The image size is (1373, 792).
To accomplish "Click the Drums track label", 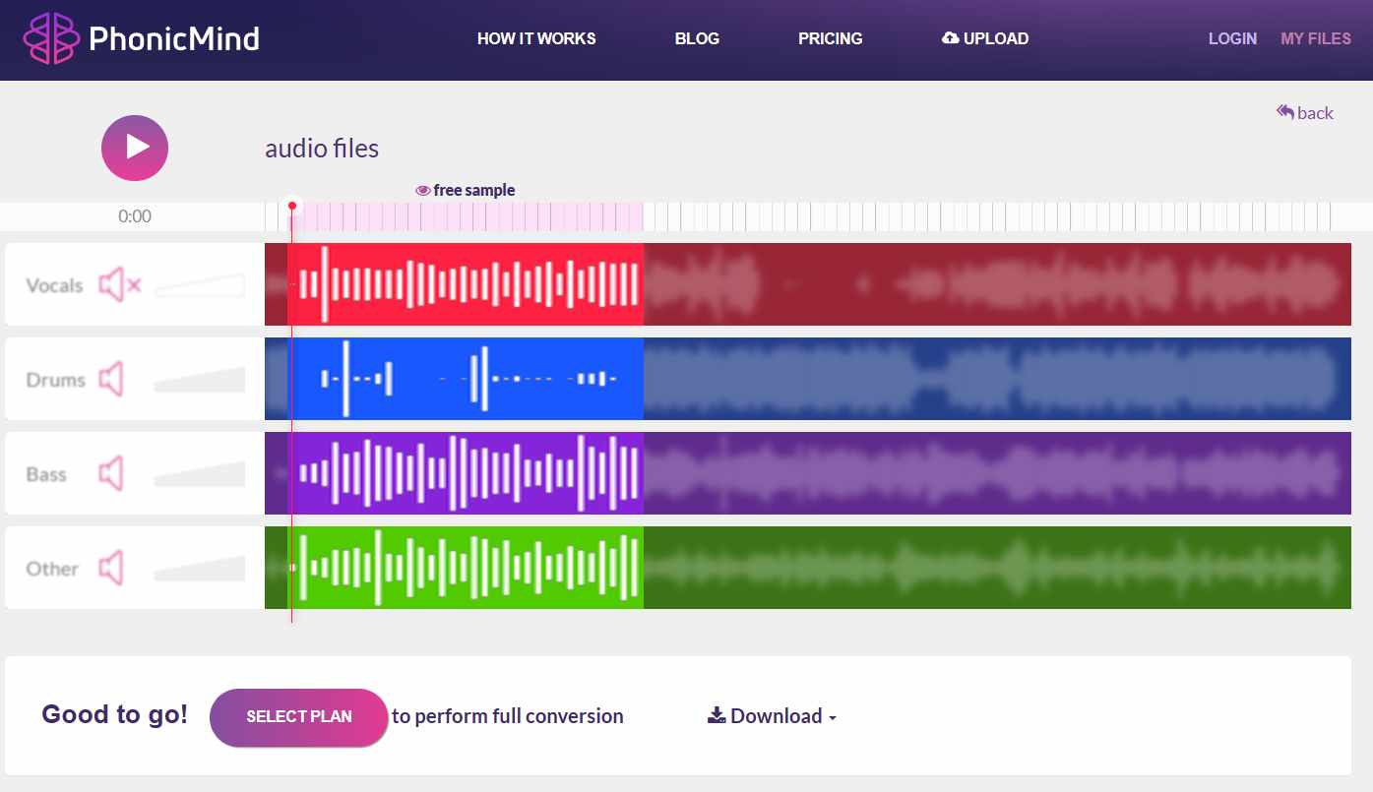I will click(55, 380).
